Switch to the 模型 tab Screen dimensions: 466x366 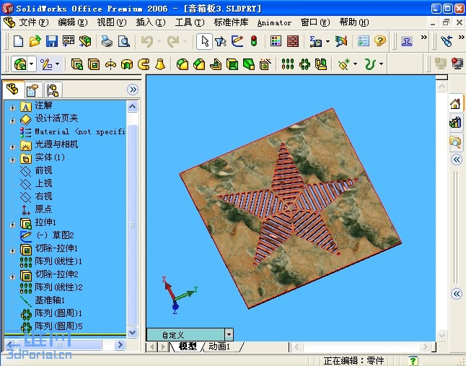(188, 347)
